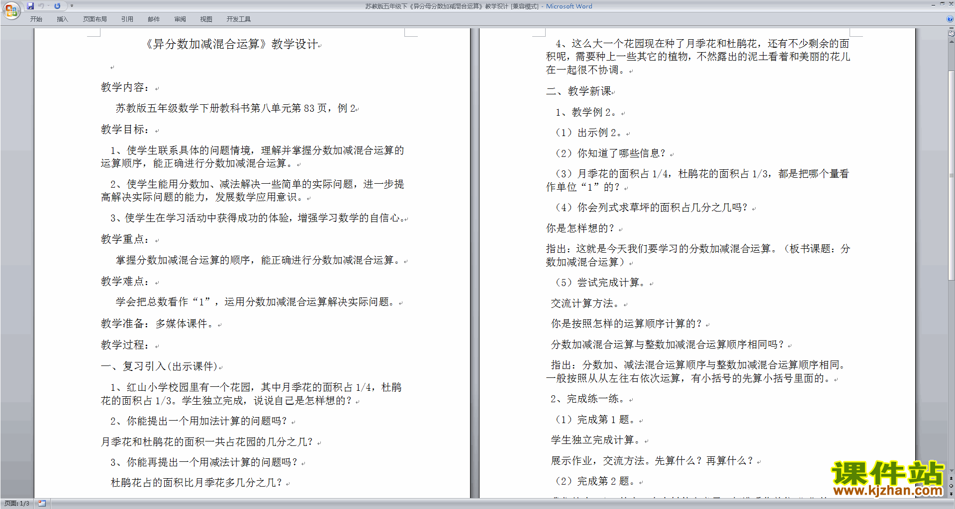
Task: Open Word Help via blue question icon
Action: 950,19
